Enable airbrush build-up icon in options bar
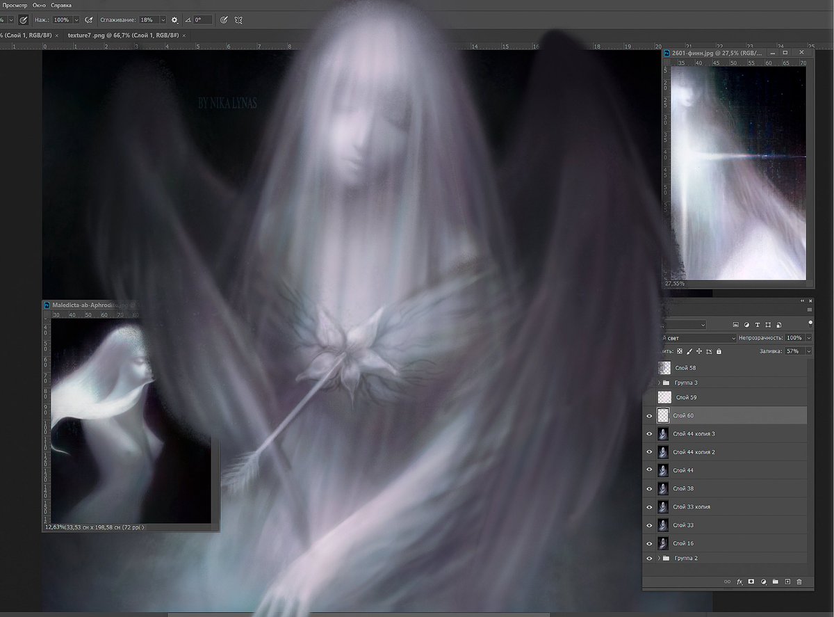Screen dimensions: 834x617 (x=89, y=20)
